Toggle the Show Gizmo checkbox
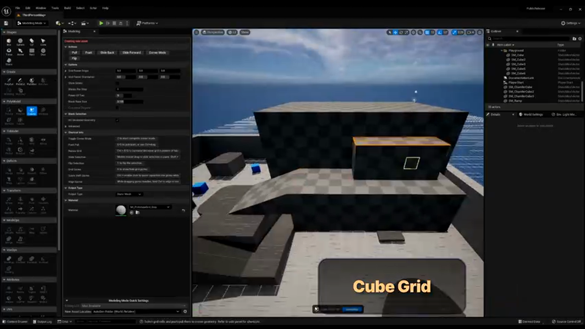This screenshot has width=585, height=329. 117,83
